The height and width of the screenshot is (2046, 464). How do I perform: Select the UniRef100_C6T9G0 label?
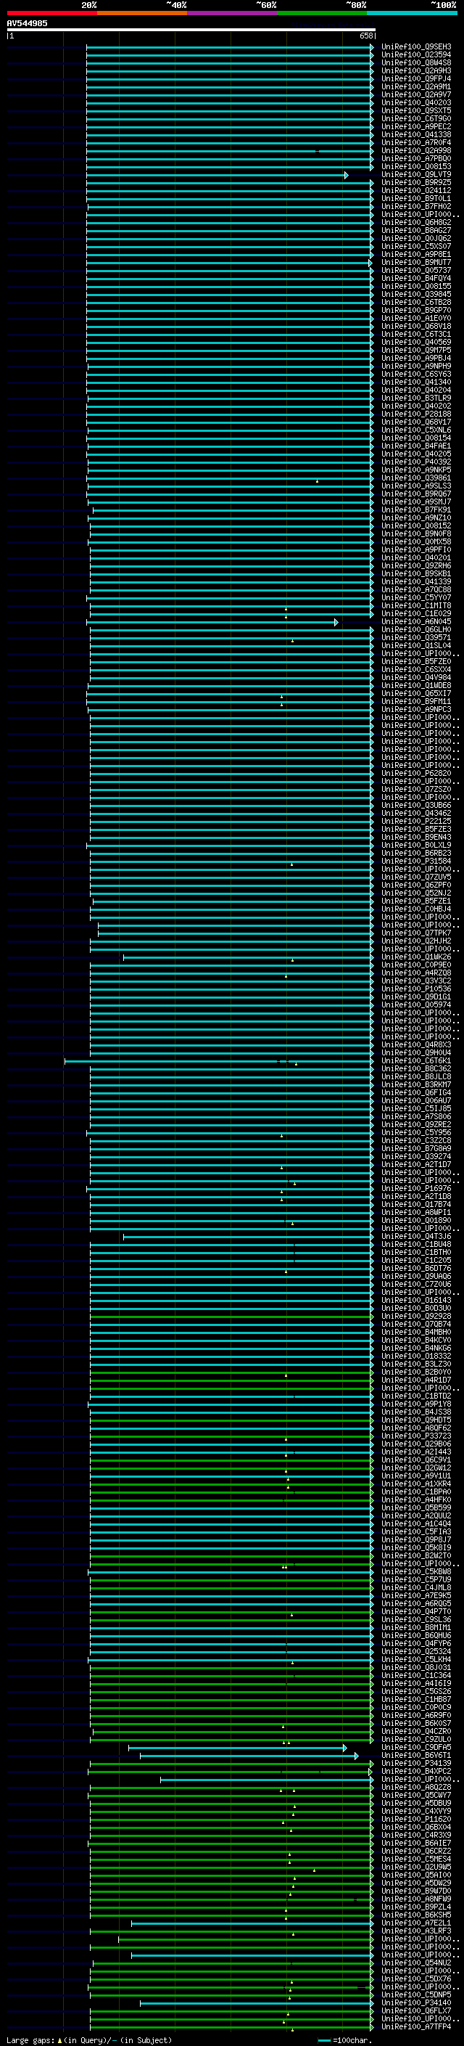[416, 118]
